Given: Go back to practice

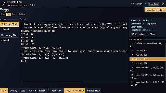Looking at the screenshot, I should tap(155, 10).
